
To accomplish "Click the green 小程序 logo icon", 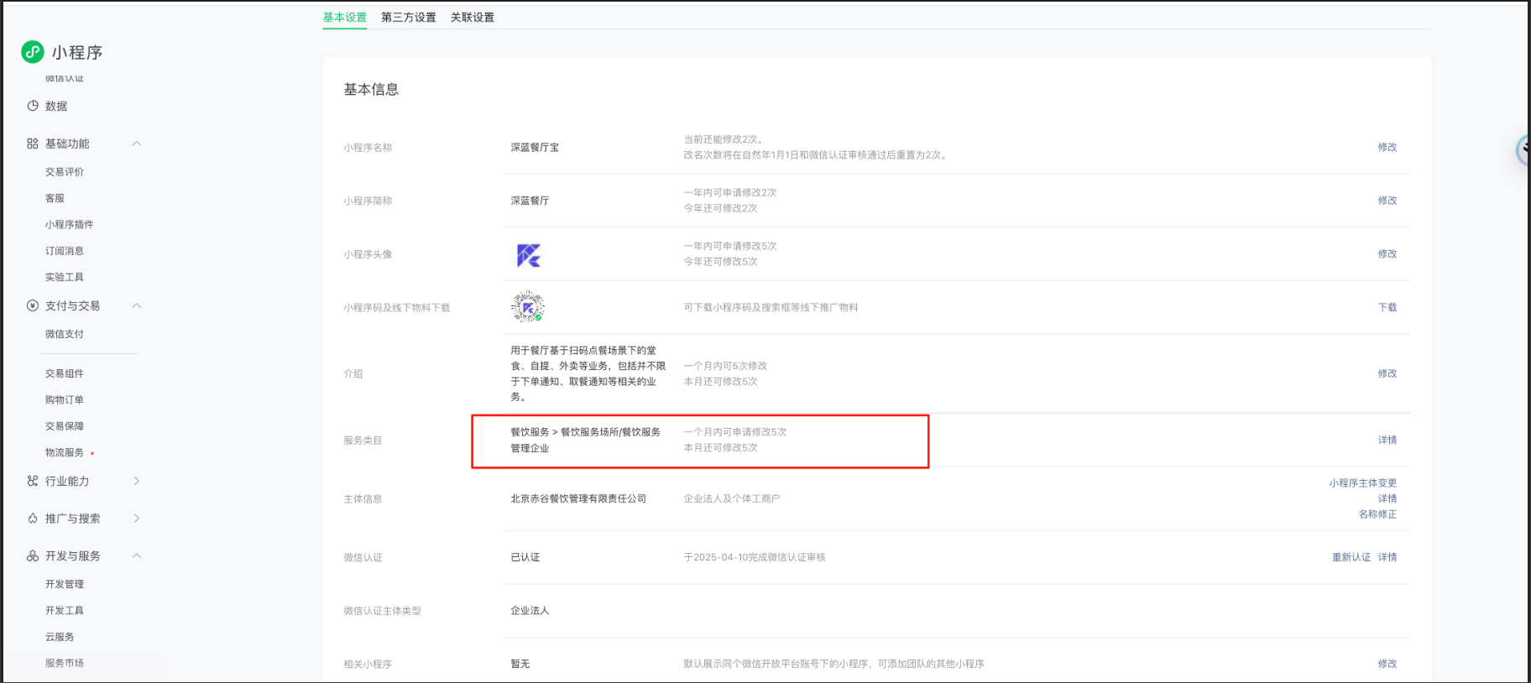I will [32, 52].
